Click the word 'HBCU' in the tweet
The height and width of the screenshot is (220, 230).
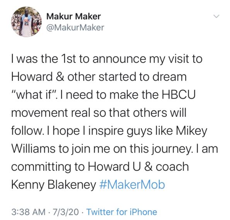tap(179, 94)
